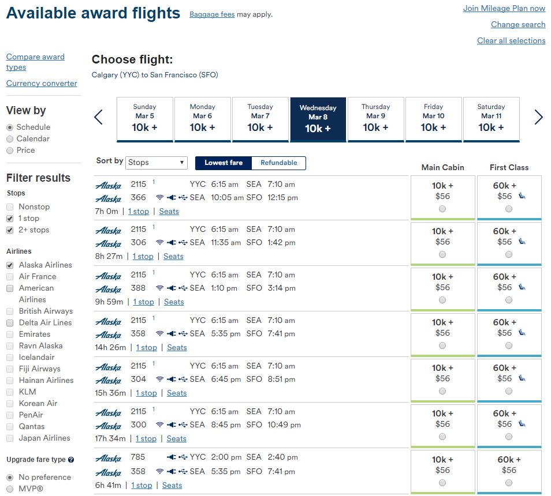Click Alaska logo beside flight 785
The image size is (551, 496).
tap(108, 458)
